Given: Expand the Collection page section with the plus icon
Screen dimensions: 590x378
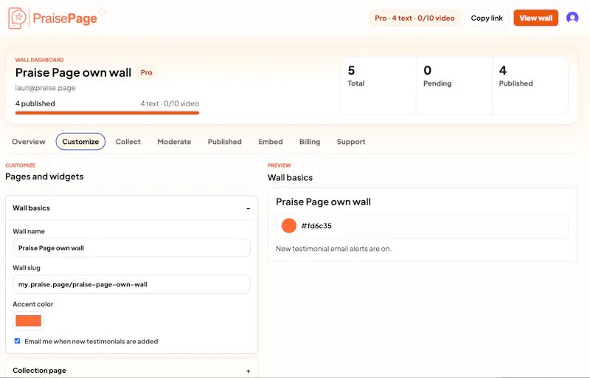Looking at the screenshot, I should [x=248, y=371].
